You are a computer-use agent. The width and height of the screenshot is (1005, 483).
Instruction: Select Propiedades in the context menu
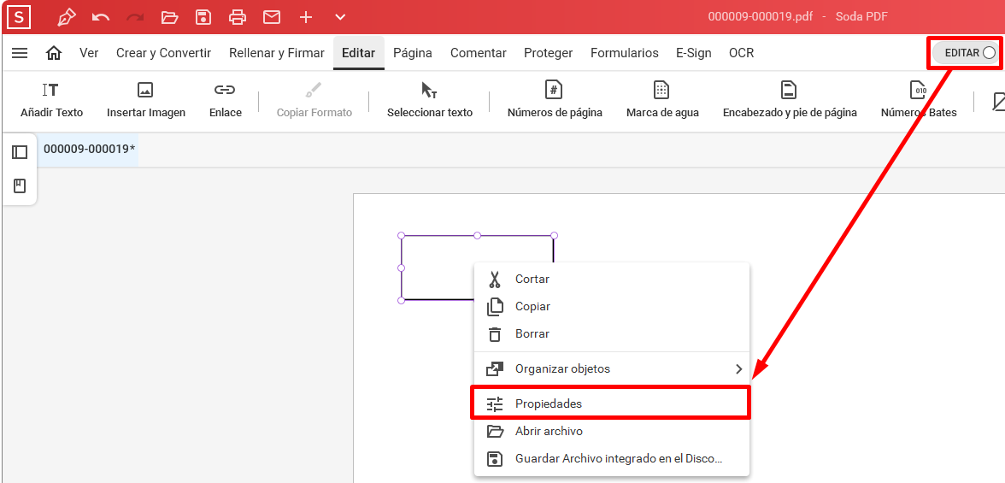(612, 404)
